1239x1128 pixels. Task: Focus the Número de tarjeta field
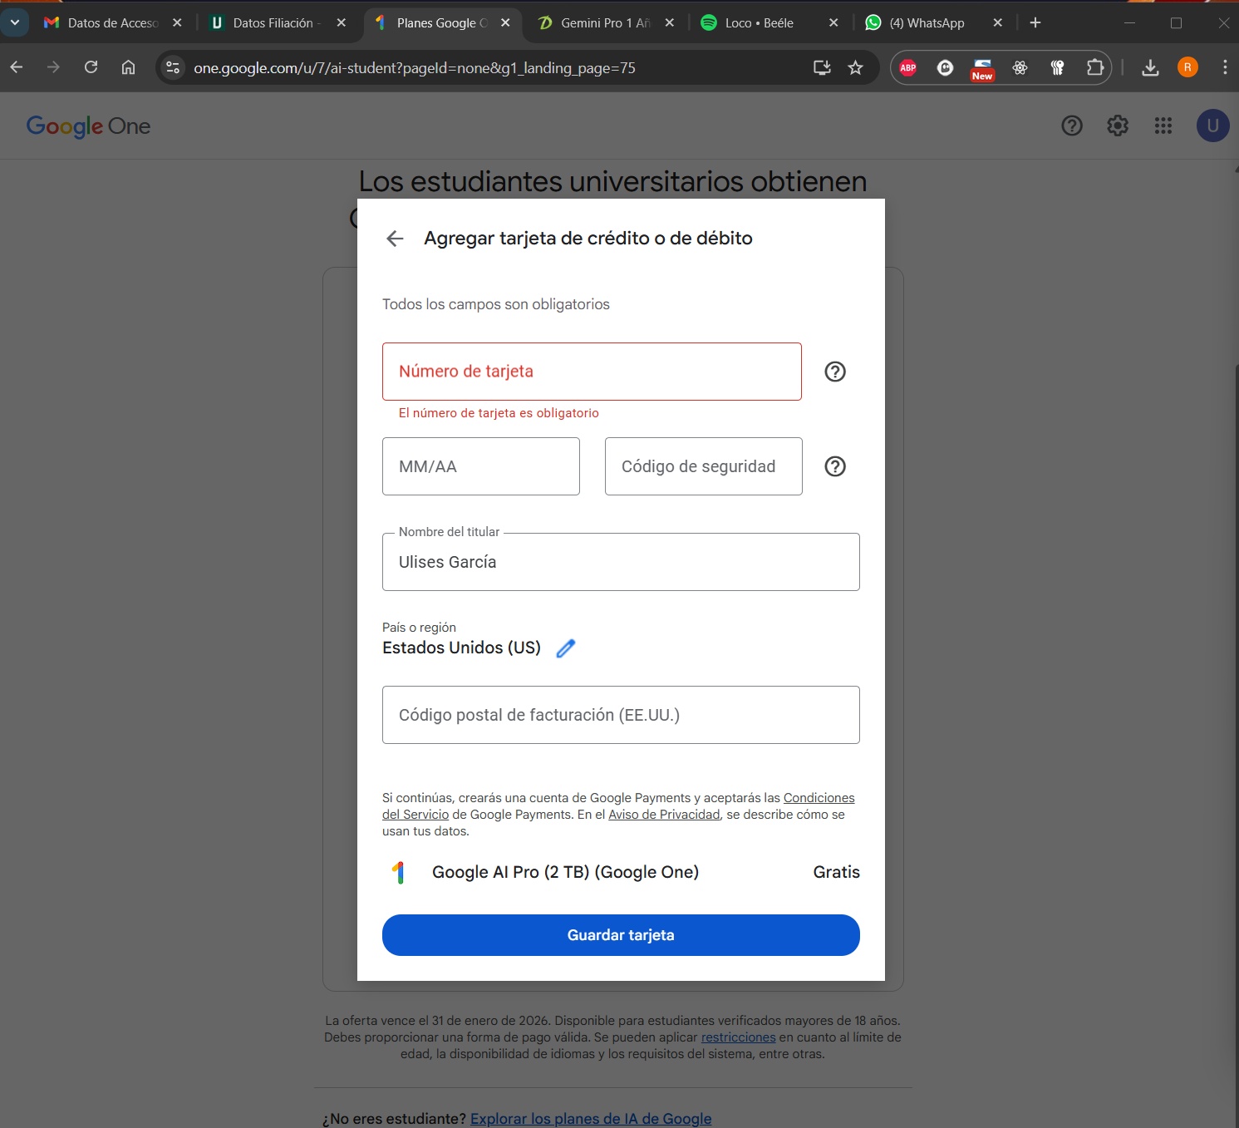(592, 372)
